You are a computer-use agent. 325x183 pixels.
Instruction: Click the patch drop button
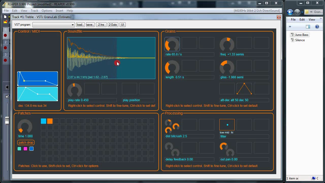tap(26, 143)
